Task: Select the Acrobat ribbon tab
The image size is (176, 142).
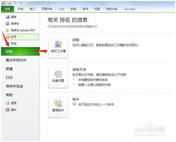Action: pyautogui.click(x=130, y=9)
